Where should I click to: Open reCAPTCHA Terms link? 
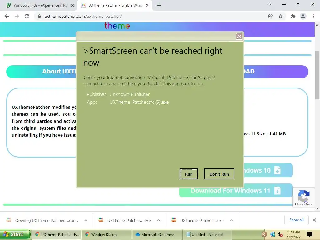(x=309, y=204)
